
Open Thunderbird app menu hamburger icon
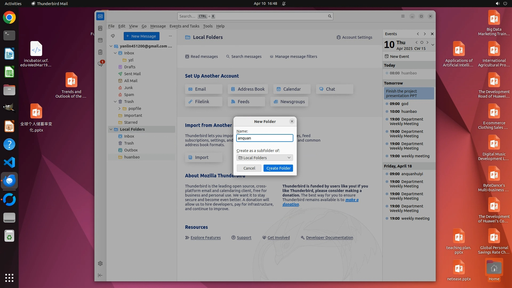[x=403, y=16]
